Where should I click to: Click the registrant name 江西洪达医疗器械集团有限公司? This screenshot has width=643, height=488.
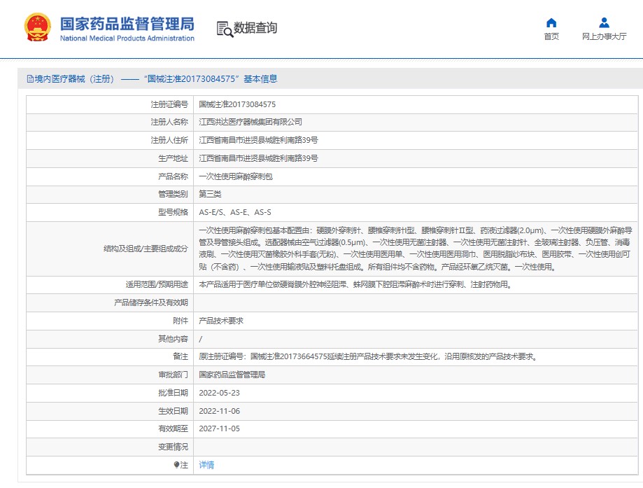tap(250, 122)
